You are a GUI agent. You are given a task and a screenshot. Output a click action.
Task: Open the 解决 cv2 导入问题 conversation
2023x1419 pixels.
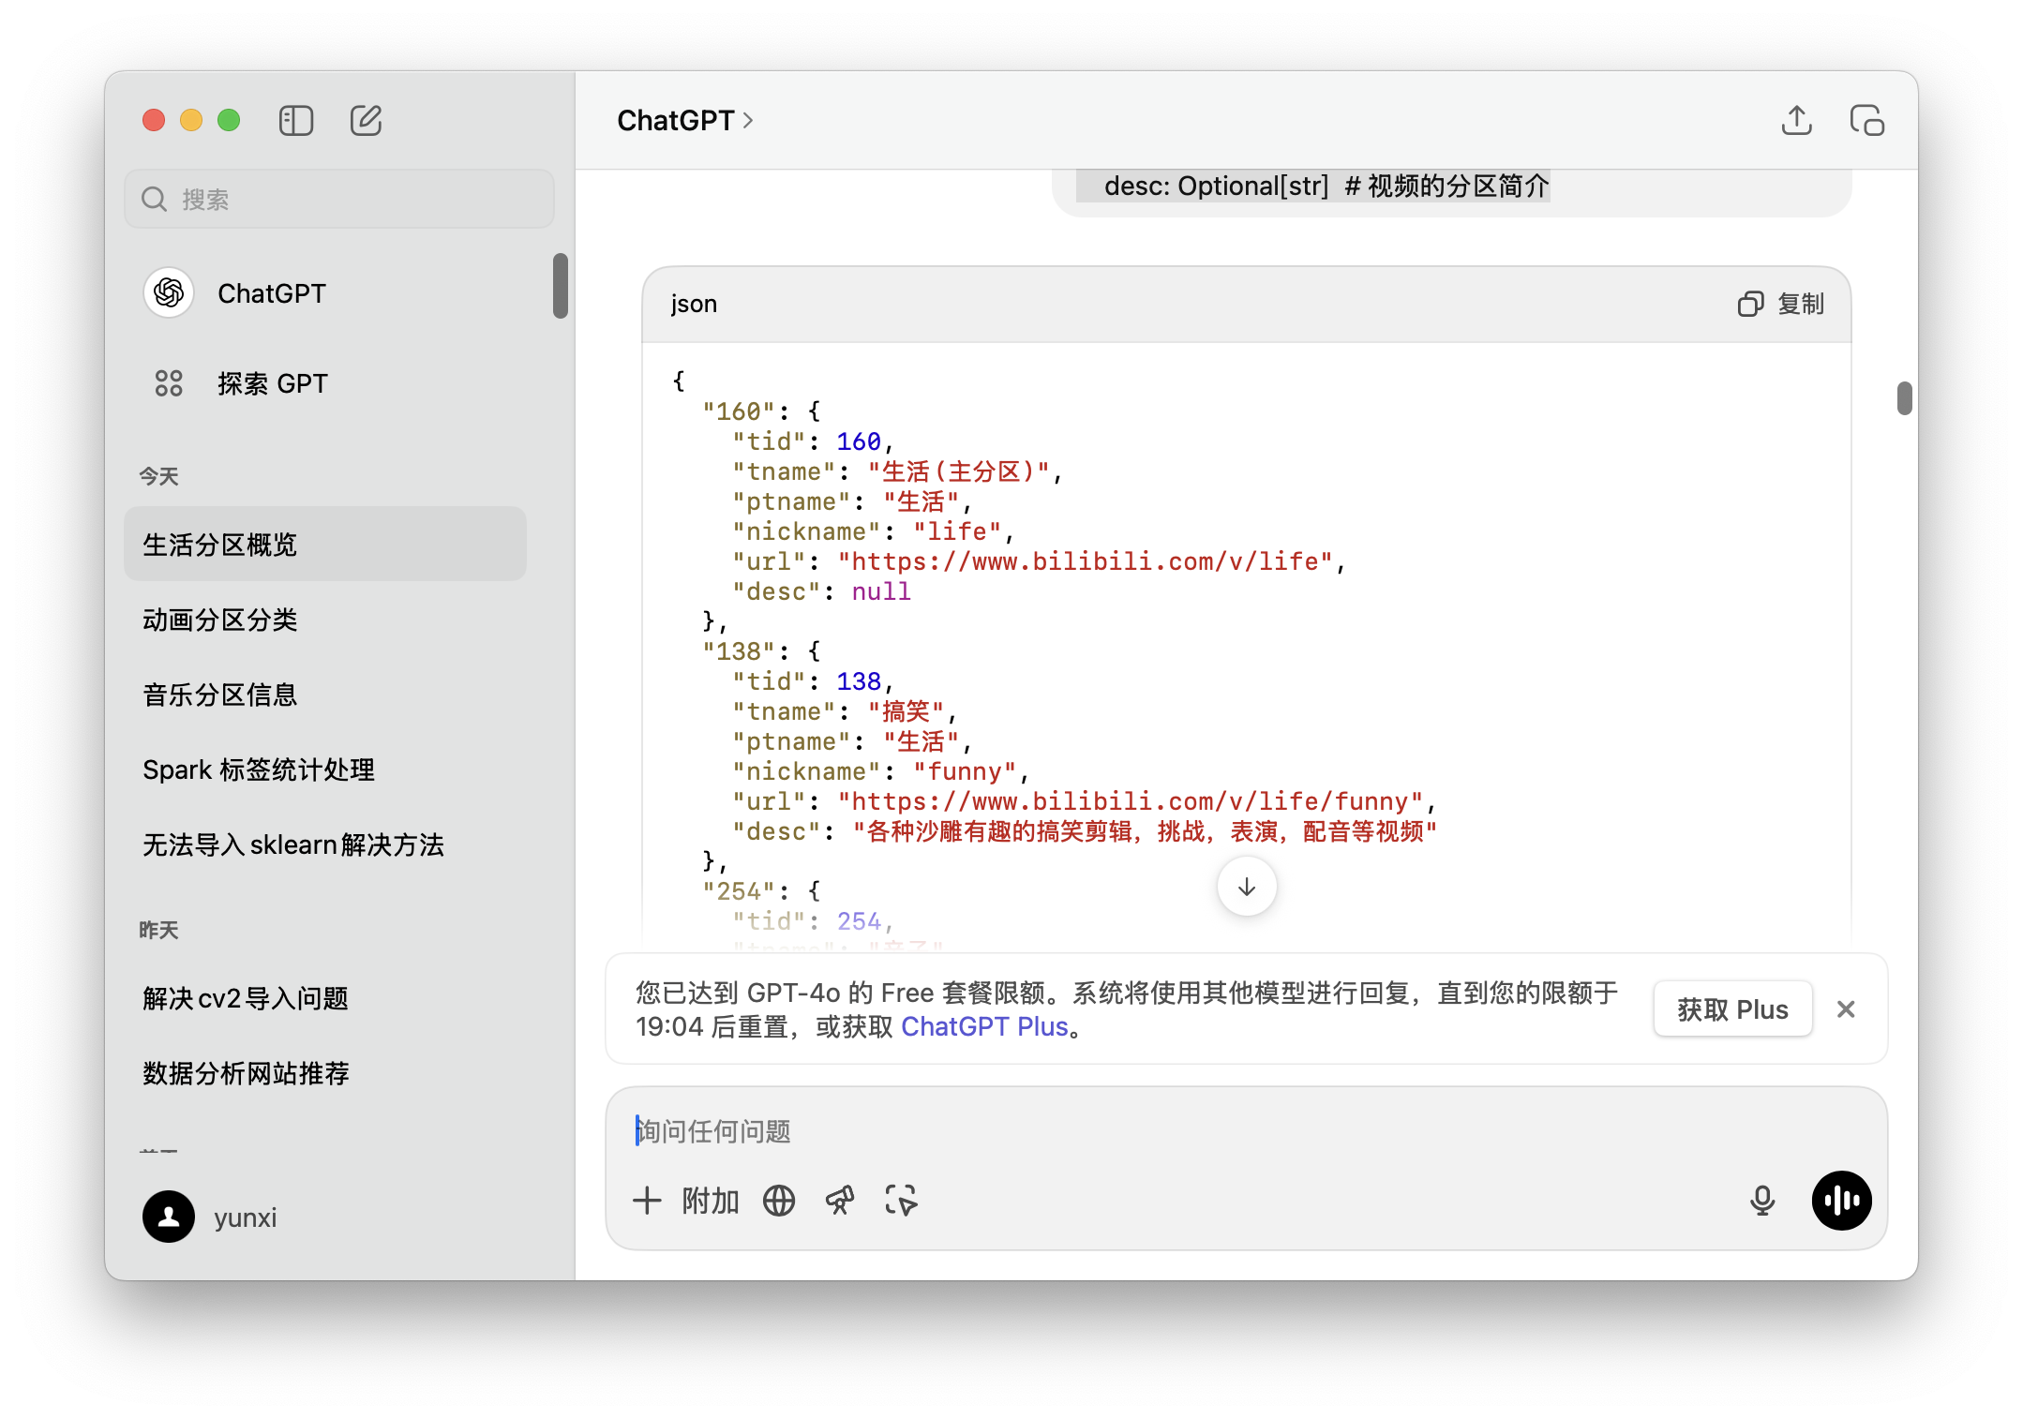click(x=325, y=998)
